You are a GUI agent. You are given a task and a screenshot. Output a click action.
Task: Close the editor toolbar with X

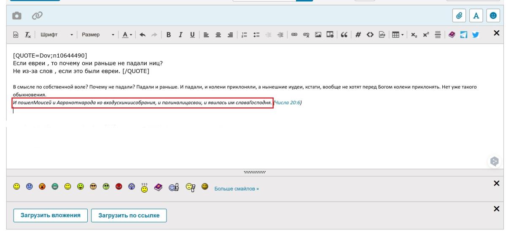click(496, 33)
